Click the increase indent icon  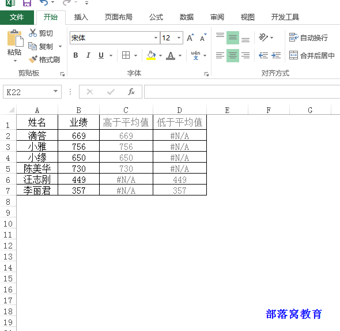click(276, 55)
